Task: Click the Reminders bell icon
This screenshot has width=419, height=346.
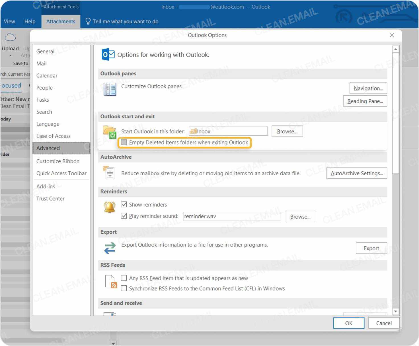Action: 110,207
